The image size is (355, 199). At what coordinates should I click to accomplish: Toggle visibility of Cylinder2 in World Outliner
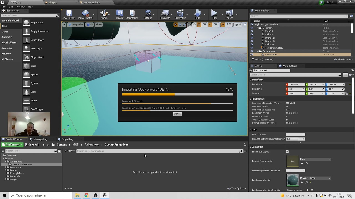tap(252, 38)
